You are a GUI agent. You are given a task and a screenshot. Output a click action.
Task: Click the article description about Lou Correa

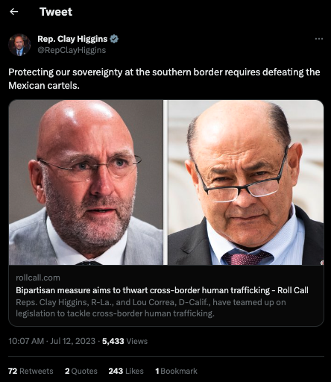[151, 307]
